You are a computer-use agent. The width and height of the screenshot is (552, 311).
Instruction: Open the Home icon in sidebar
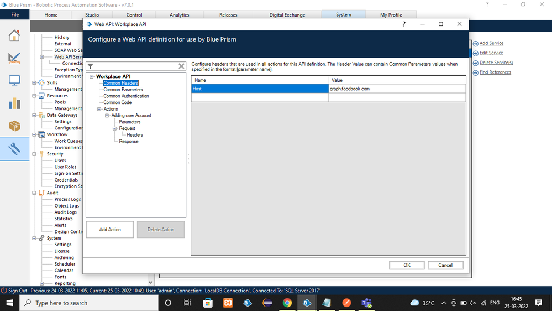tap(14, 35)
